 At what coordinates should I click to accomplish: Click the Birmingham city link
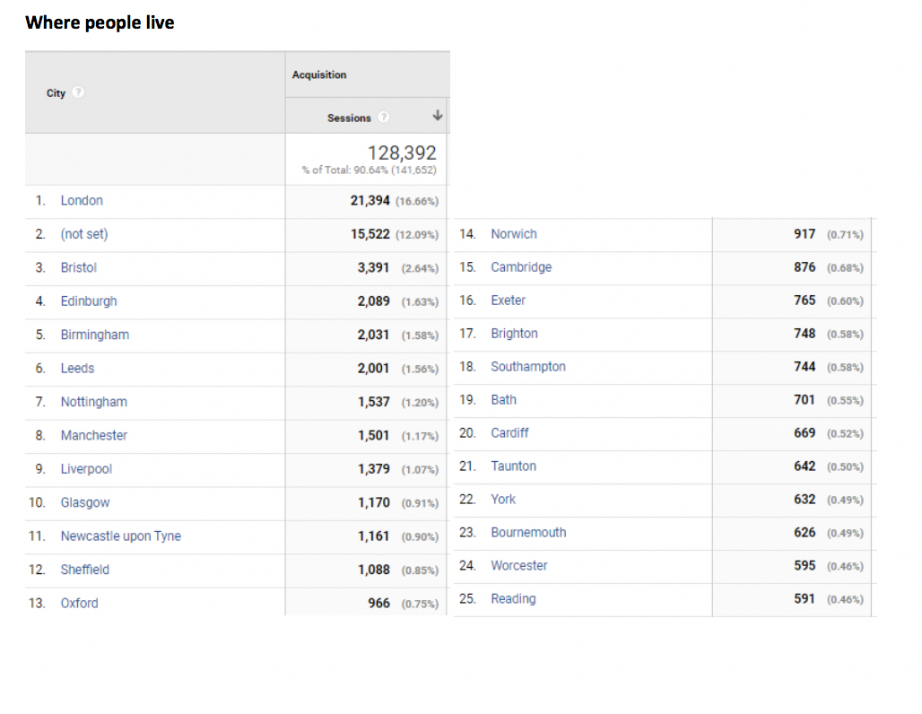coord(95,335)
